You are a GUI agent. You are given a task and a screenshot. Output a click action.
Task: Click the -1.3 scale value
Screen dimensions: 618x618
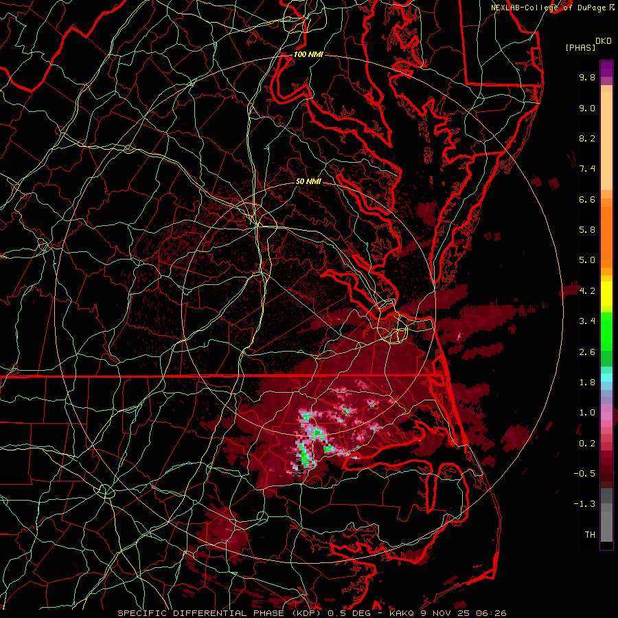coord(584,504)
